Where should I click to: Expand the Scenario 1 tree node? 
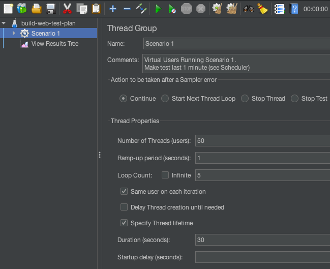pos(14,34)
